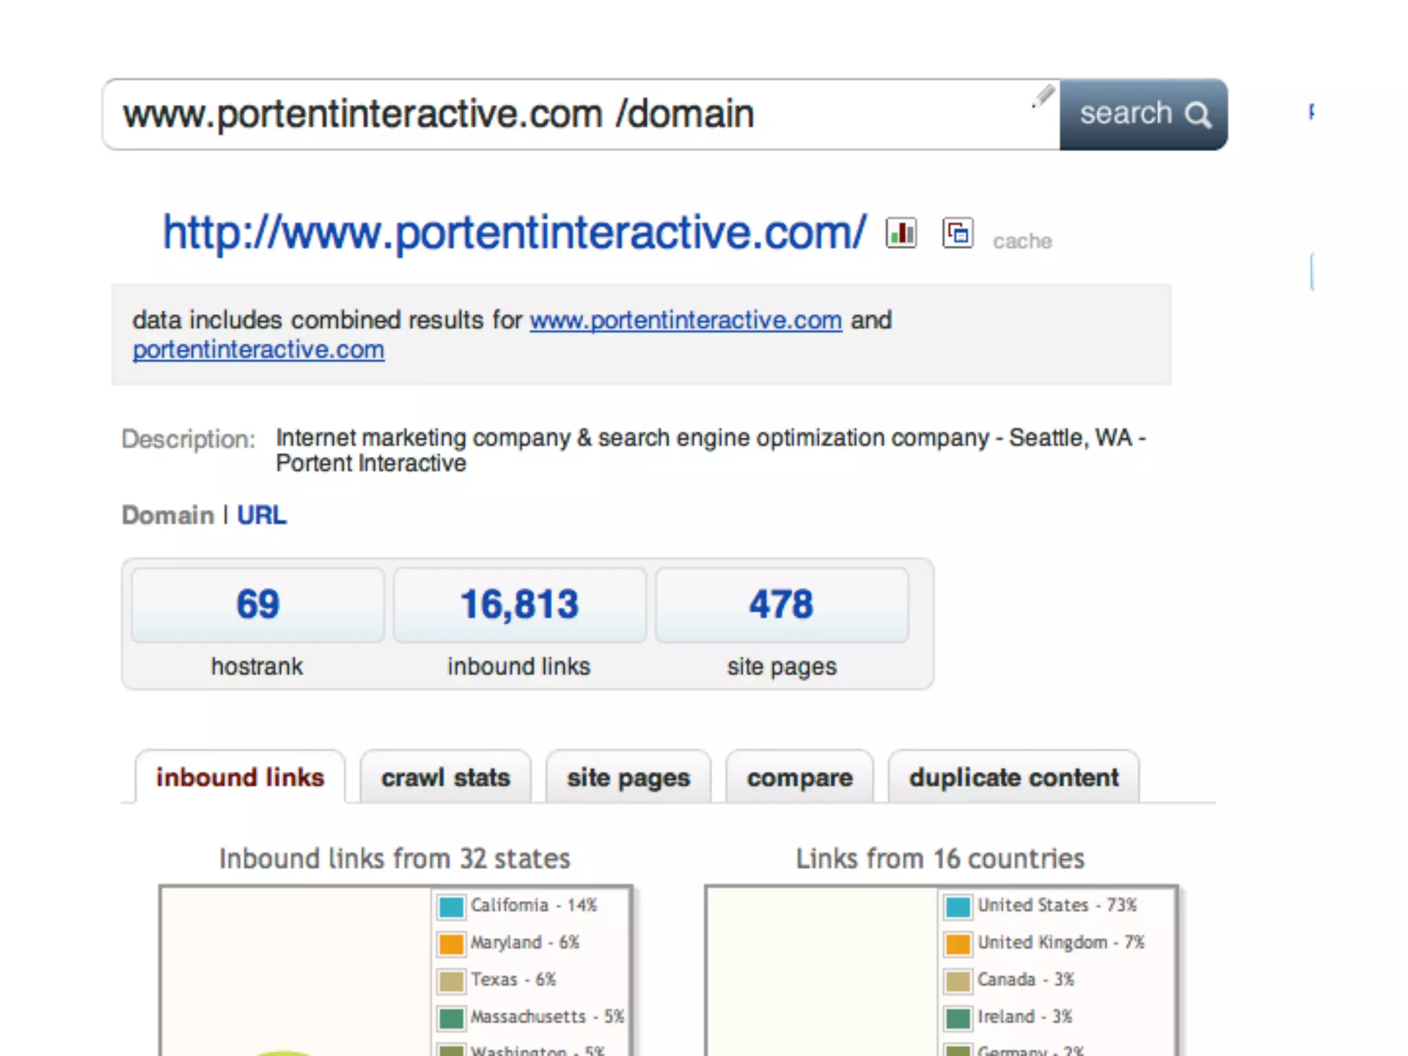Click the 478 site pages box
Screen dimensions: 1408x1056
click(x=782, y=605)
